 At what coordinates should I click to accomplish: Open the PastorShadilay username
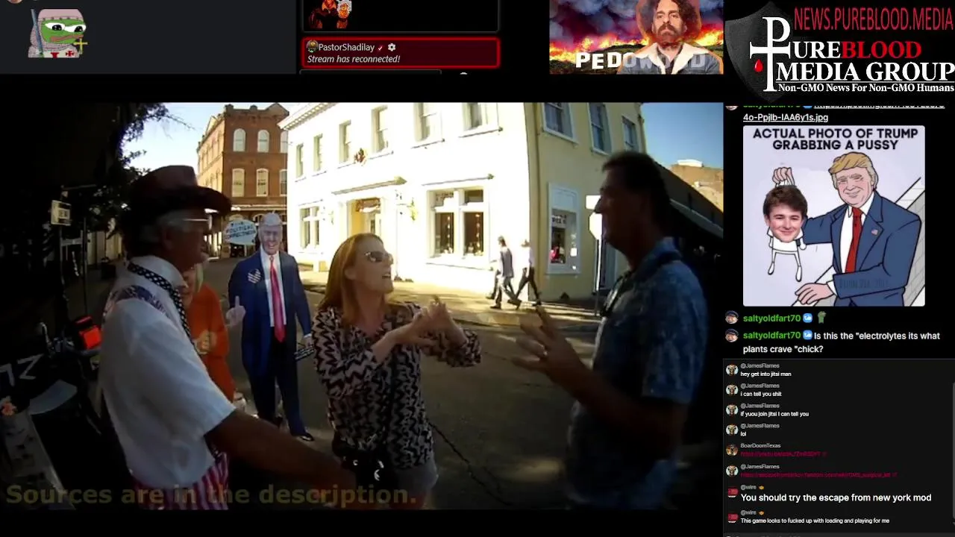click(346, 48)
